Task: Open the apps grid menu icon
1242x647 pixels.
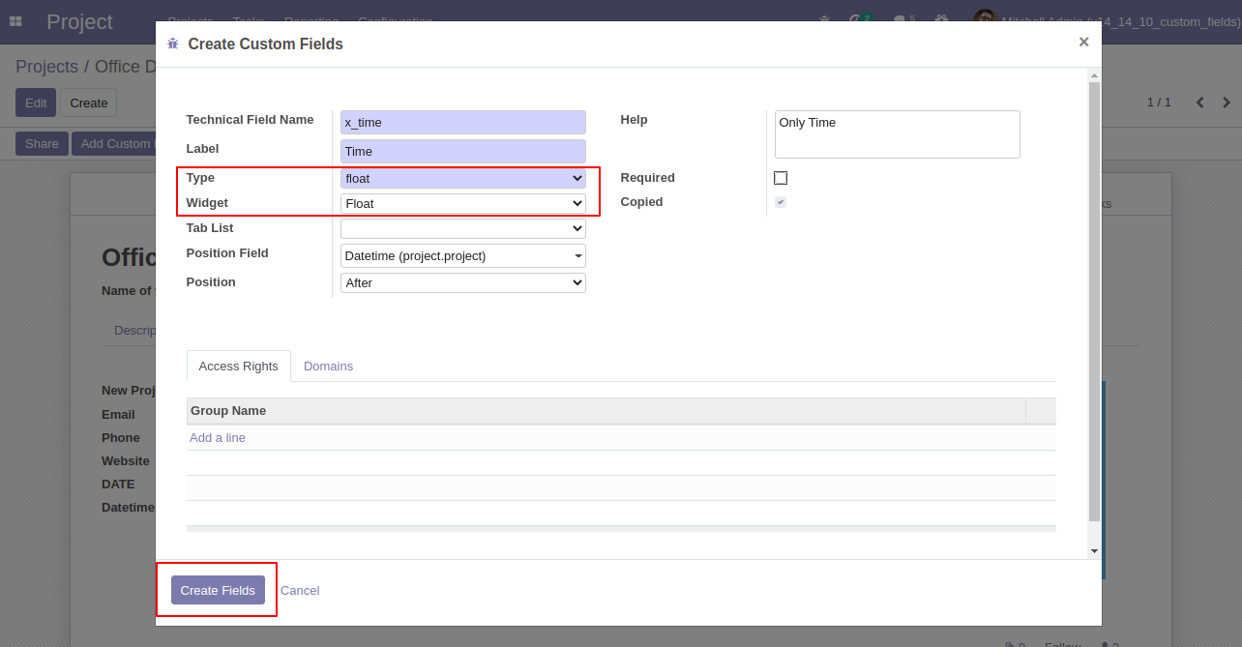Action: click(15, 21)
